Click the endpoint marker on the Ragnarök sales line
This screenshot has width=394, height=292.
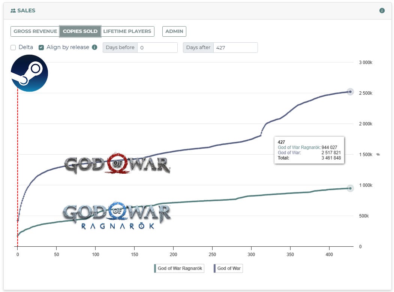[350, 188]
